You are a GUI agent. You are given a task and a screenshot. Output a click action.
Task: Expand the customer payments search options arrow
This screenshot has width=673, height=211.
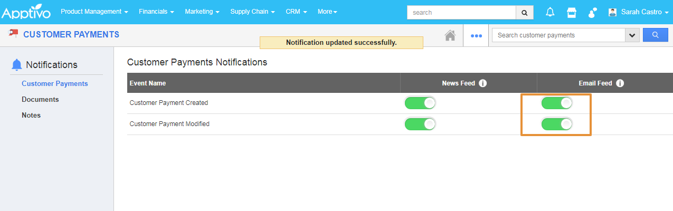point(632,35)
